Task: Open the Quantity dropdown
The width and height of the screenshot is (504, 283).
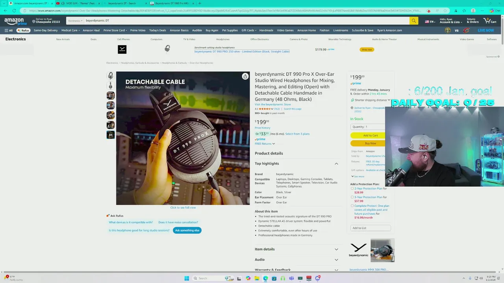Action: pos(368,127)
